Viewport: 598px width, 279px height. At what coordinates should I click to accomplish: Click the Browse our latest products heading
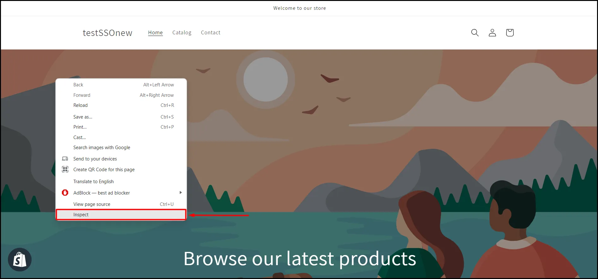click(300, 259)
